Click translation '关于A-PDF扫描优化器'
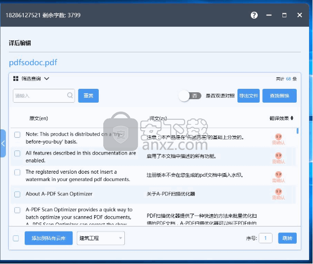 (x=171, y=194)
